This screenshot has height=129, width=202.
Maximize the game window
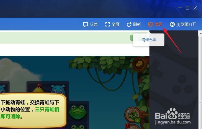coord(187,8)
